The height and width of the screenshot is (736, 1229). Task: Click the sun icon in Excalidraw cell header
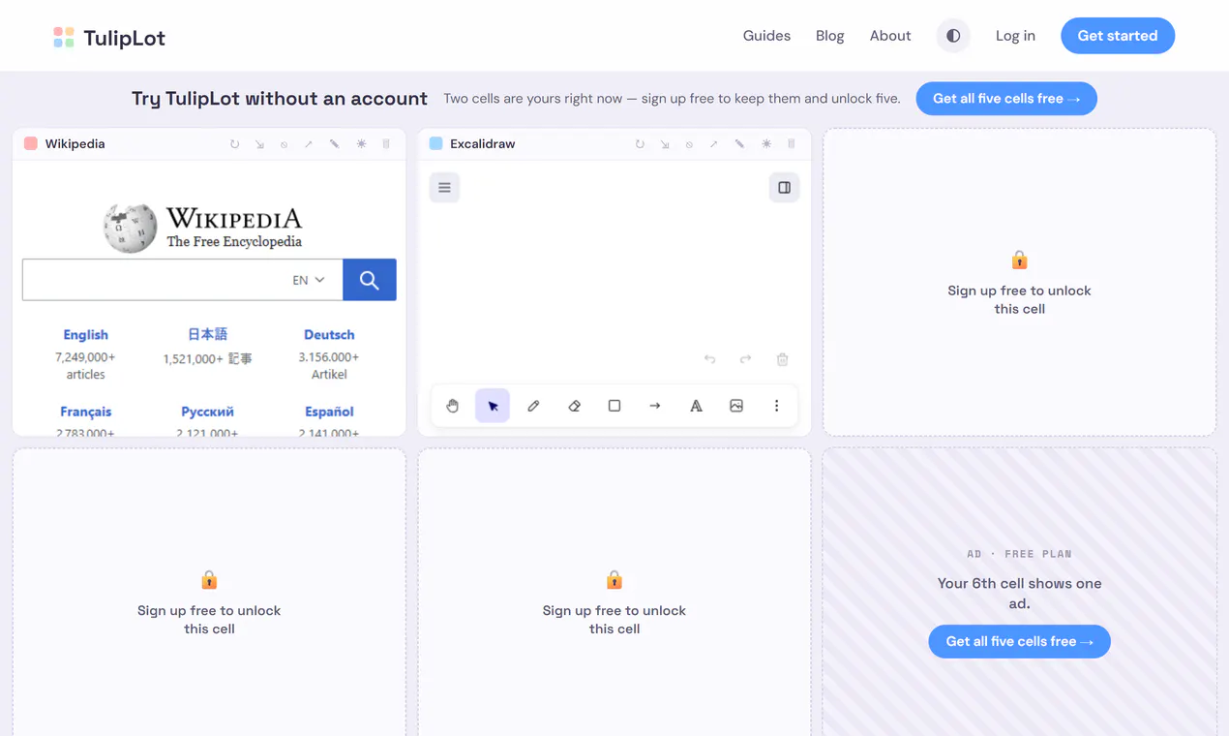766,144
